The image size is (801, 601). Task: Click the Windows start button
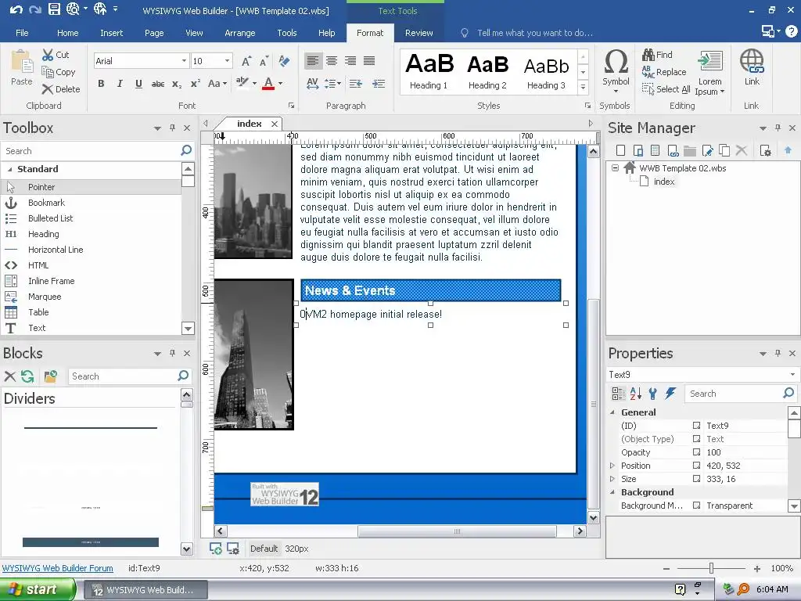pyautogui.click(x=37, y=589)
